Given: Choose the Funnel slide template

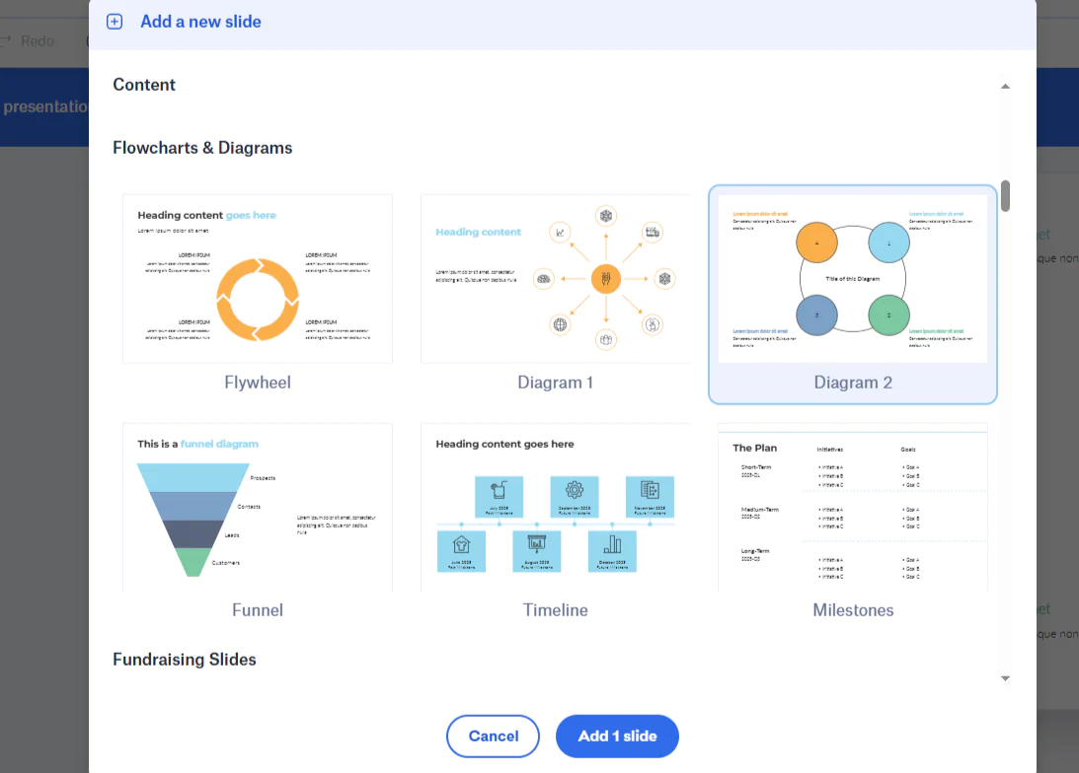Looking at the screenshot, I should 258,507.
